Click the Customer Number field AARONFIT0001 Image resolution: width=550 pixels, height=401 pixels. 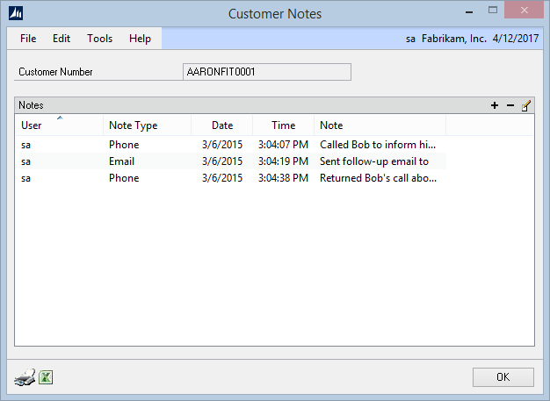(x=267, y=72)
